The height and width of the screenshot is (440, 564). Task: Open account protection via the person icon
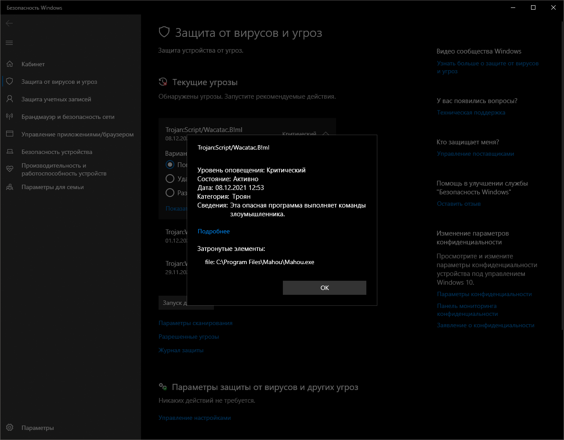pos(10,99)
